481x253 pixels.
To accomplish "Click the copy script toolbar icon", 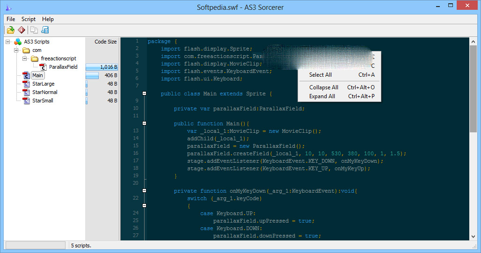I will [34, 30].
